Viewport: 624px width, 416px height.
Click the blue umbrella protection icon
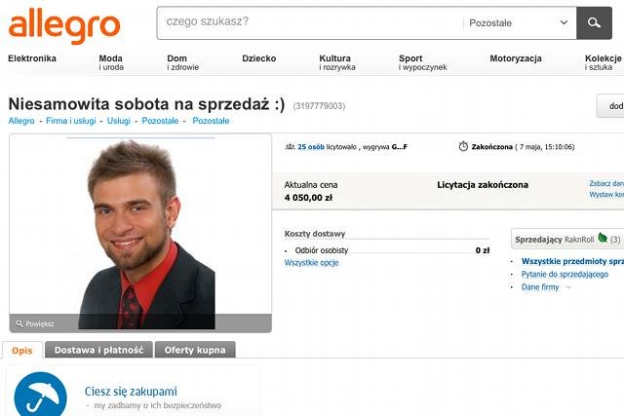(x=41, y=395)
